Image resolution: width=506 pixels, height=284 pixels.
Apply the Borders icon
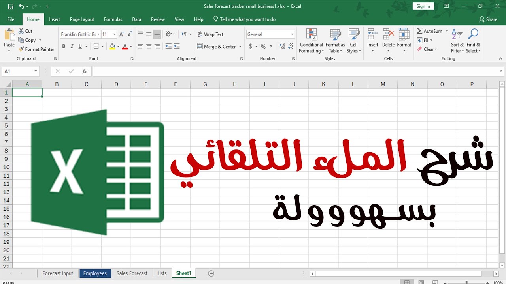[x=96, y=46]
